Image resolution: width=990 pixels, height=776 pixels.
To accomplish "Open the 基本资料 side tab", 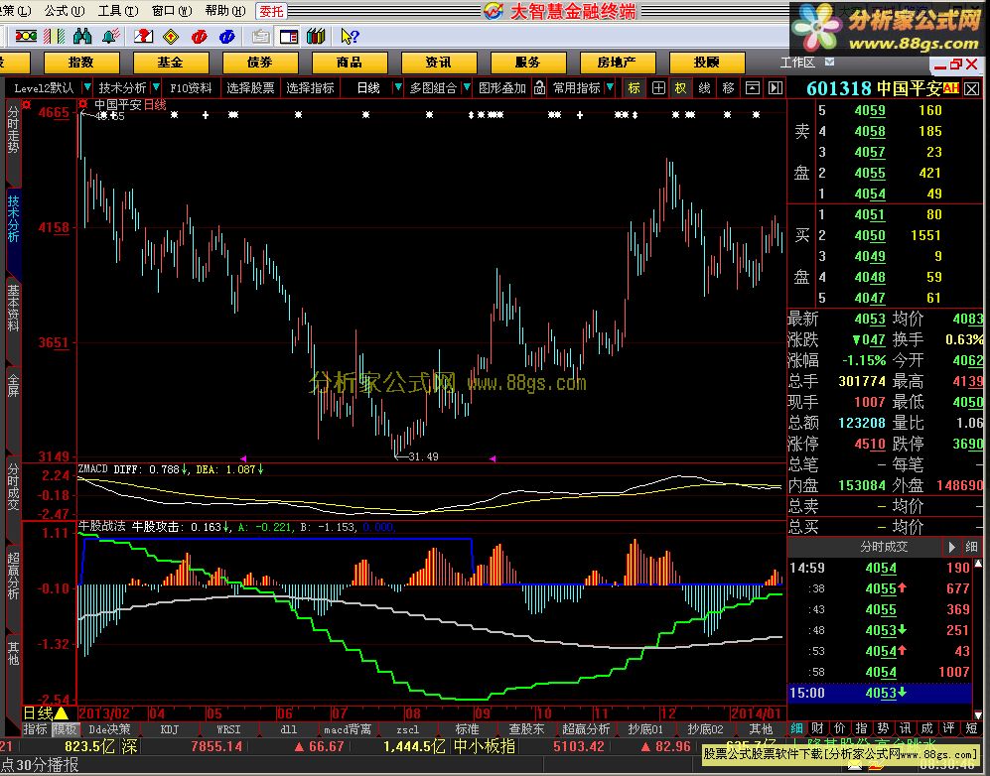I will [x=13, y=308].
